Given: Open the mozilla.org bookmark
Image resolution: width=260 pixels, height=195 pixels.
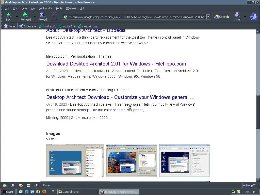Looking at the screenshot, I should click(47, 26).
